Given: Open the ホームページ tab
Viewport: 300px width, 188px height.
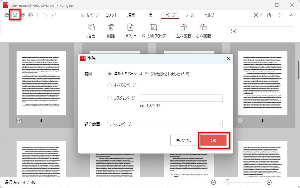Looking at the screenshot, I should pos(90,15).
